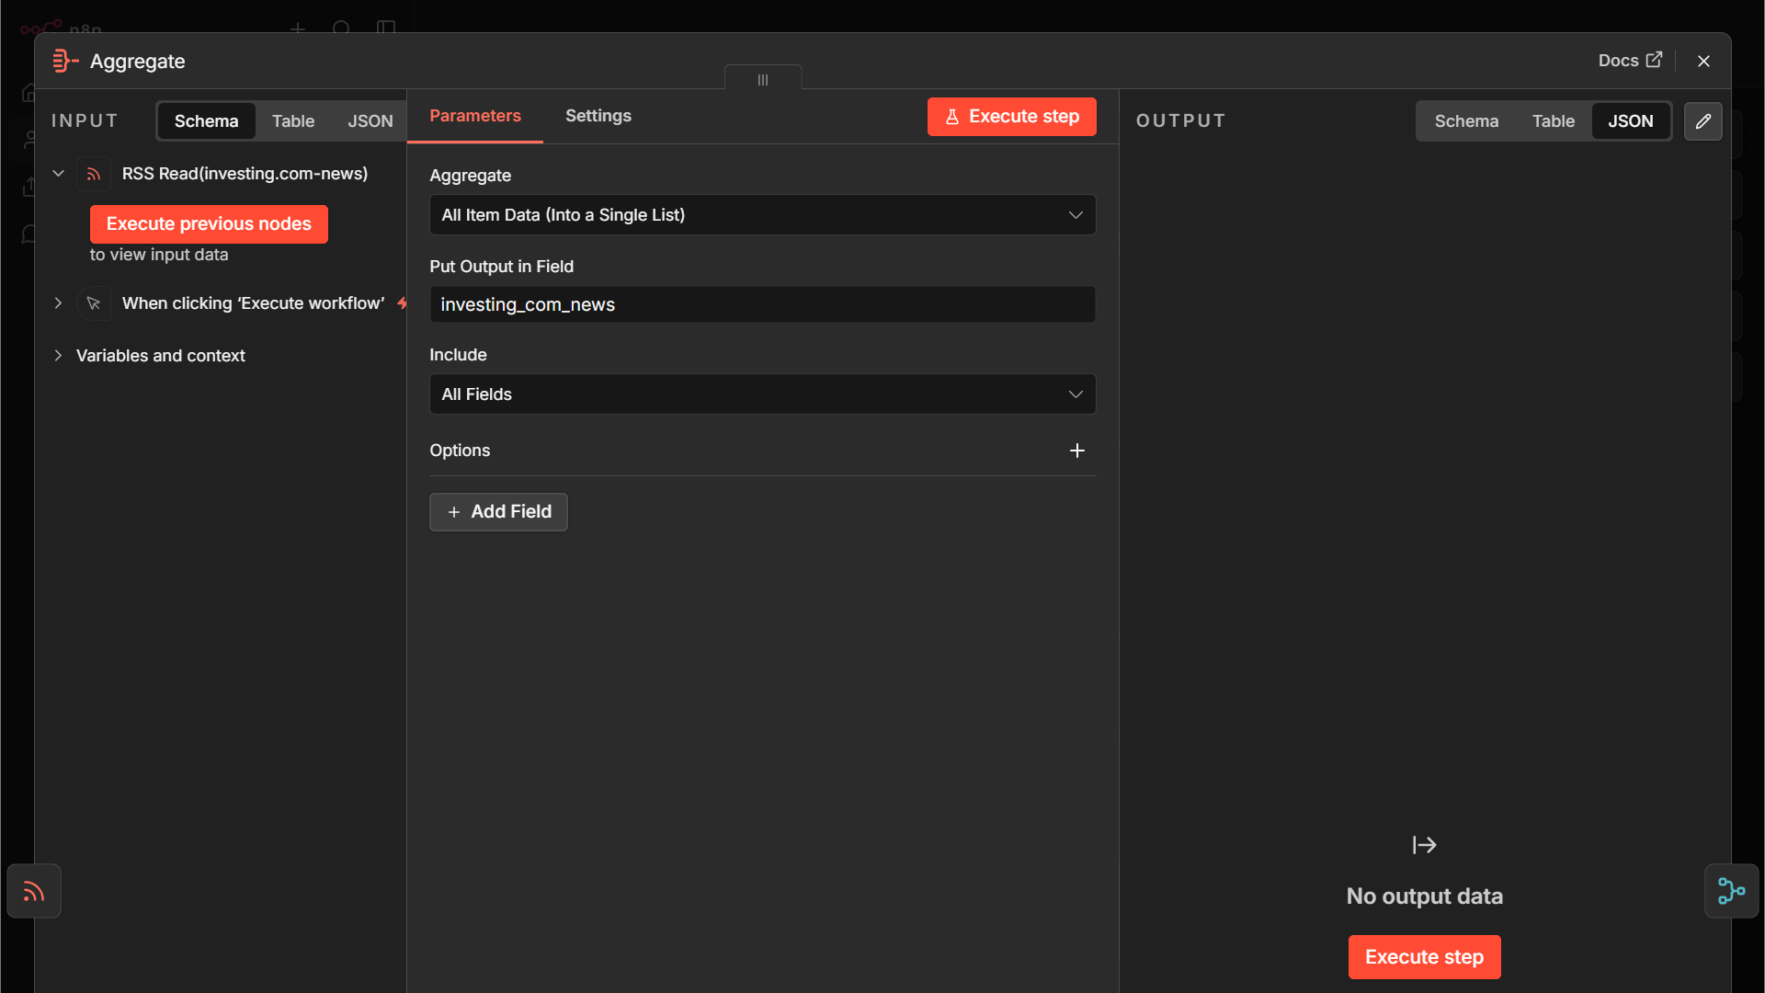
Task: Click the Add Field button
Action: [498, 512]
